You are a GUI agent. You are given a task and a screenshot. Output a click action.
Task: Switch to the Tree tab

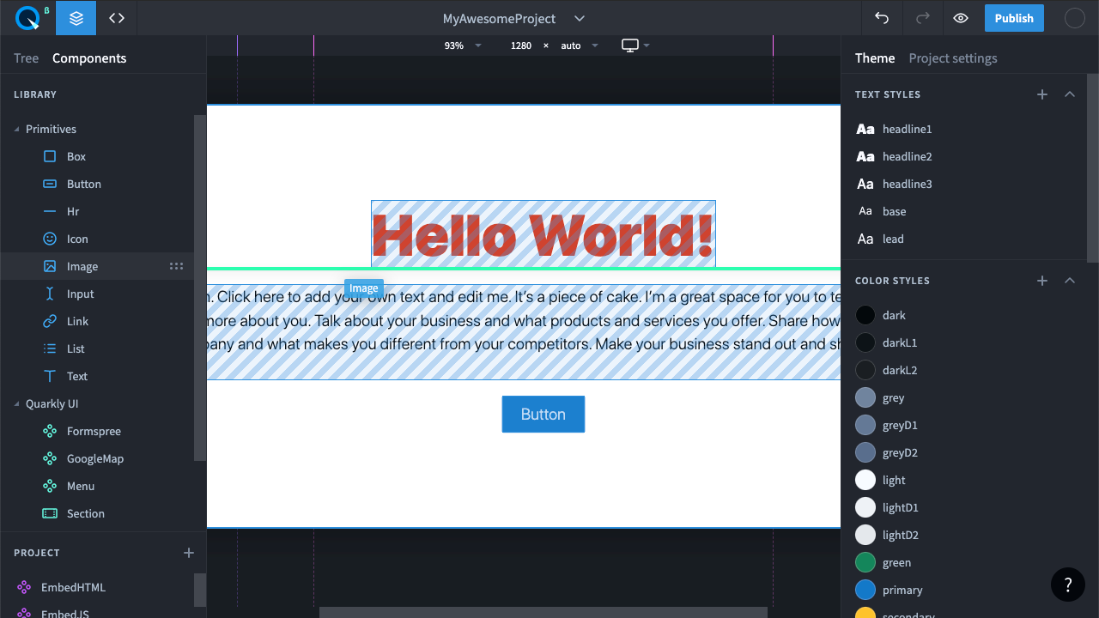tap(26, 58)
